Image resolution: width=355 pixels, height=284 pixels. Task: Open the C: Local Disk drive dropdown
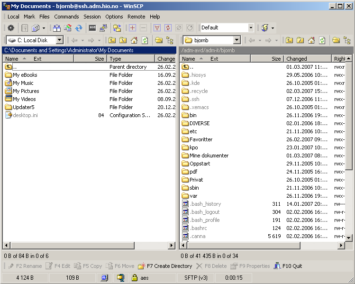60,40
